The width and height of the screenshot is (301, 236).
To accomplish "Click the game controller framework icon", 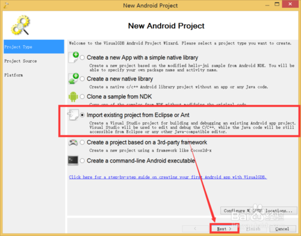I will [x=73, y=143].
